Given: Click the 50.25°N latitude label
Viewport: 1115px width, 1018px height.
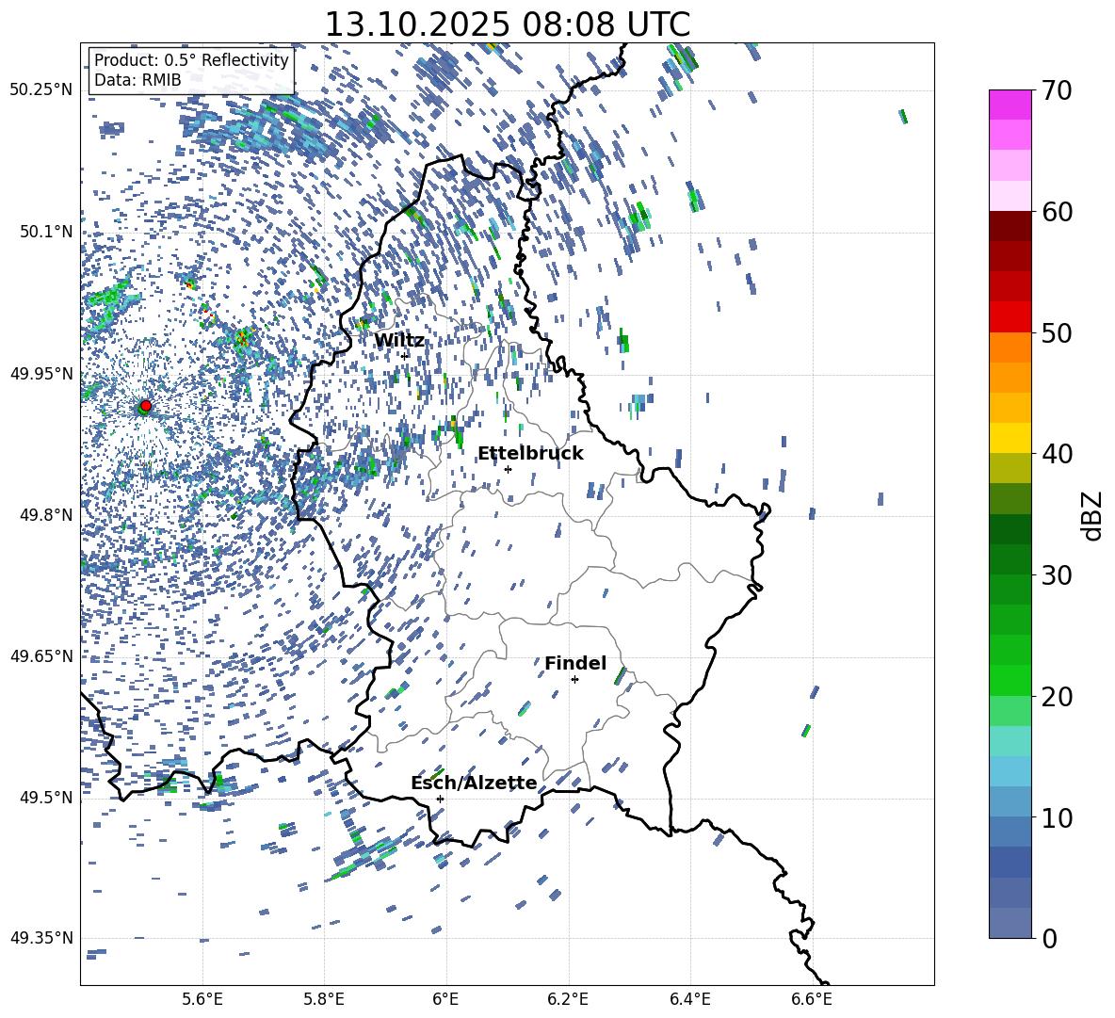Looking at the screenshot, I should [x=41, y=90].
